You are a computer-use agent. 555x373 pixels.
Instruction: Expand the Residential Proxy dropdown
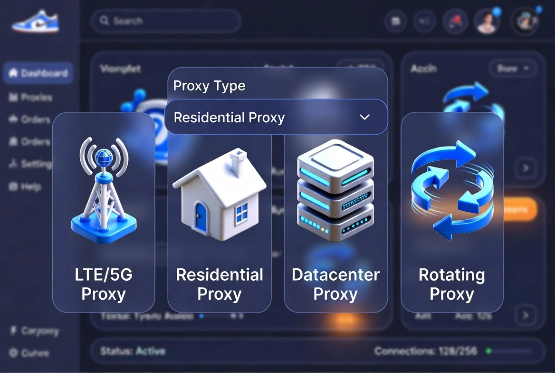pyautogui.click(x=277, y=117)
